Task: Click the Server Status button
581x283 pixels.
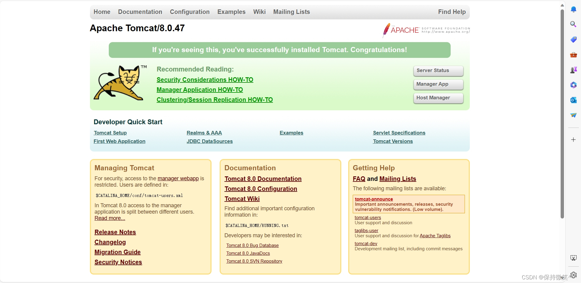Action: 438,71
